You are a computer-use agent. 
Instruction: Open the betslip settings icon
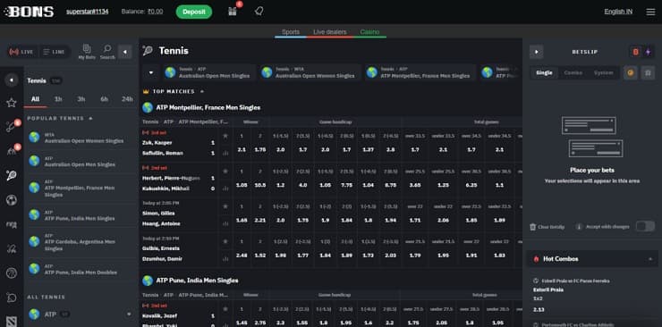(648, 73)
